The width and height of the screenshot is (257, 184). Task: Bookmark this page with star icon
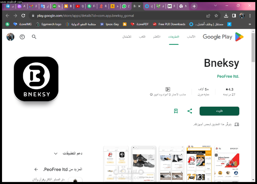pos(216,16)
